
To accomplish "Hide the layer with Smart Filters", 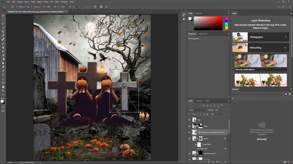I will (189, 138).
